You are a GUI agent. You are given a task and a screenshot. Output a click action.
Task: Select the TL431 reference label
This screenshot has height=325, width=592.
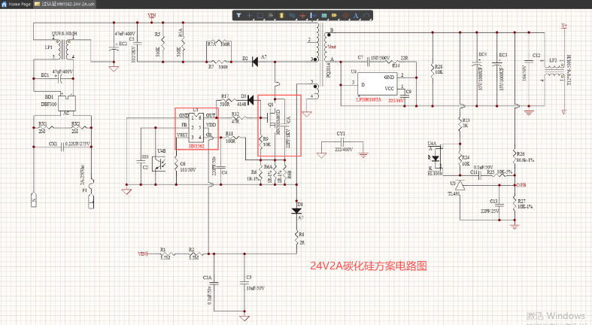tap(454, 193)
